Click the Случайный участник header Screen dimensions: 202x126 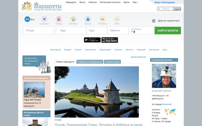click(x=164, y=60)
